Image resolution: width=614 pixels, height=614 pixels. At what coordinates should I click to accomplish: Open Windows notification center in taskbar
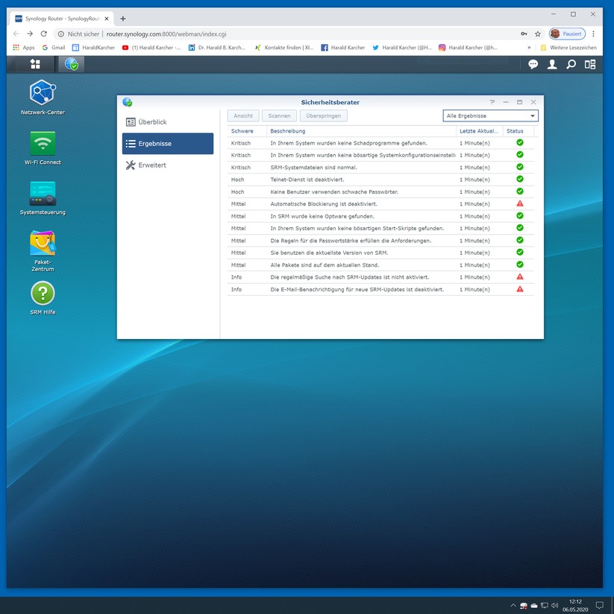point(599,605)
